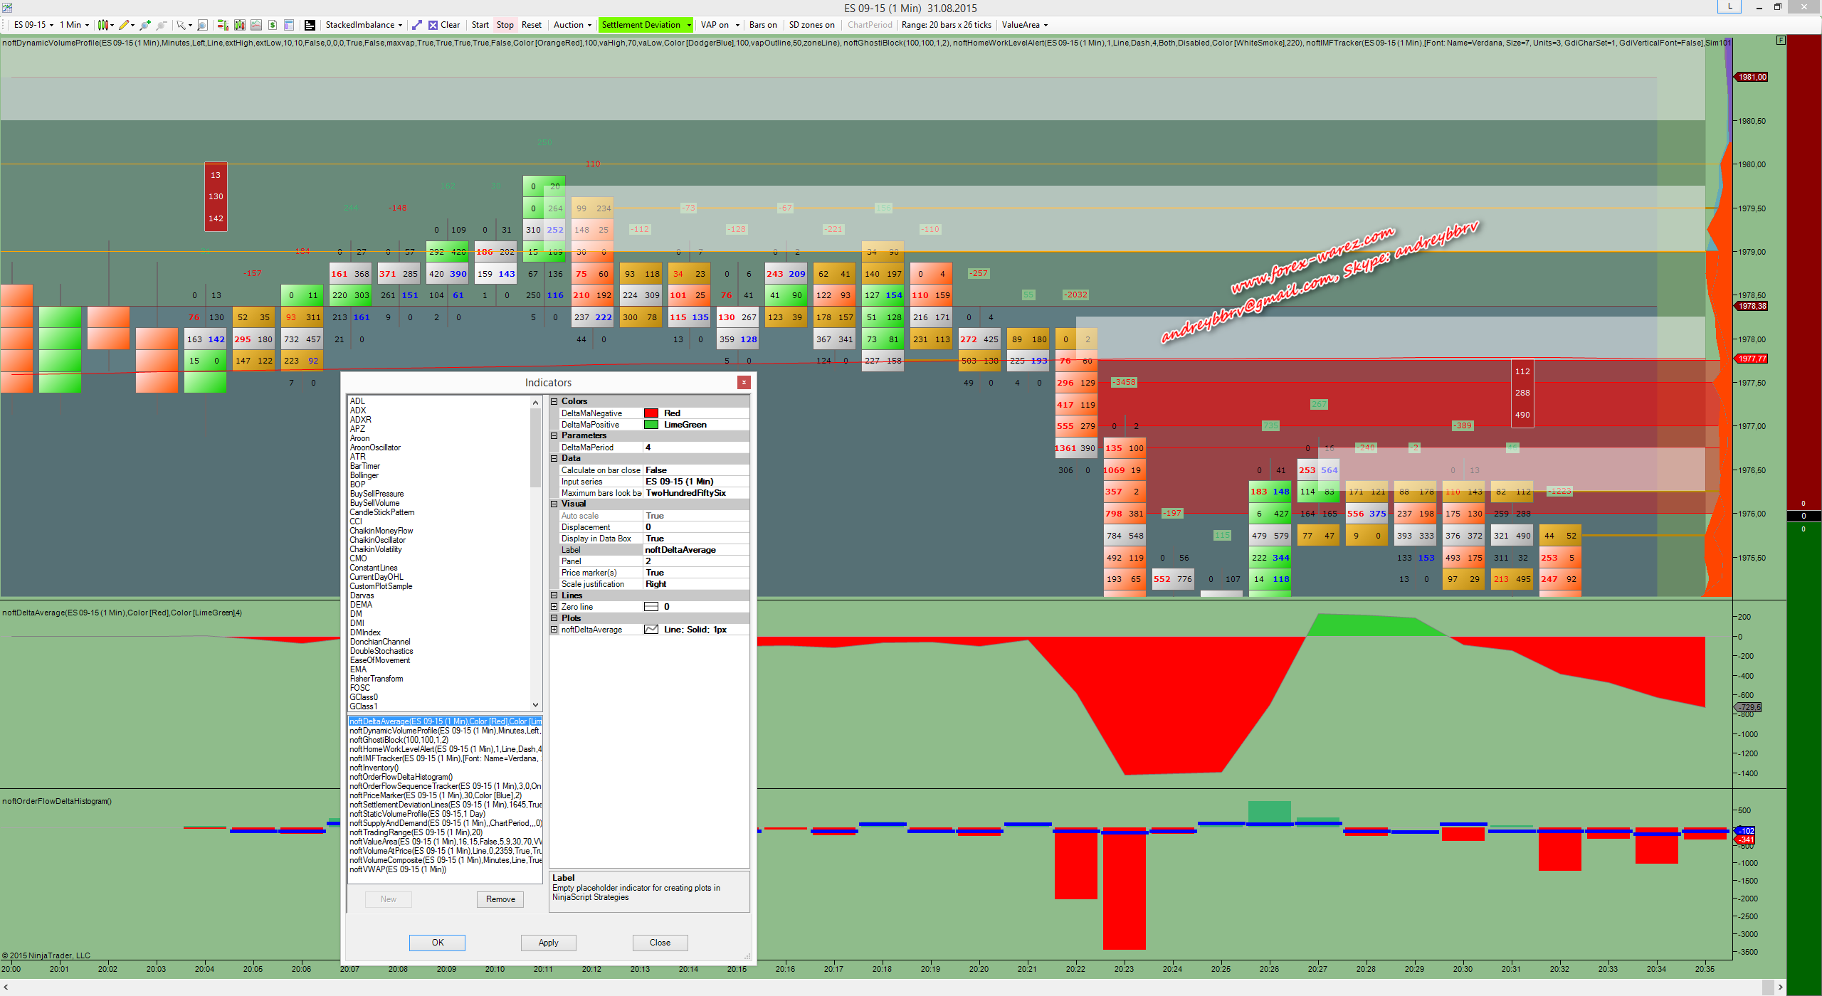
Task: Select the pencil drawing tools icon
Action: tap(124, 25)
